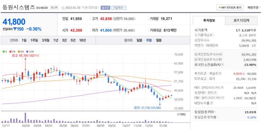This screenshot has width=261, height=129.
Task: Expand the 기업개요 dropdown
Action: click(x=119, y=8)
